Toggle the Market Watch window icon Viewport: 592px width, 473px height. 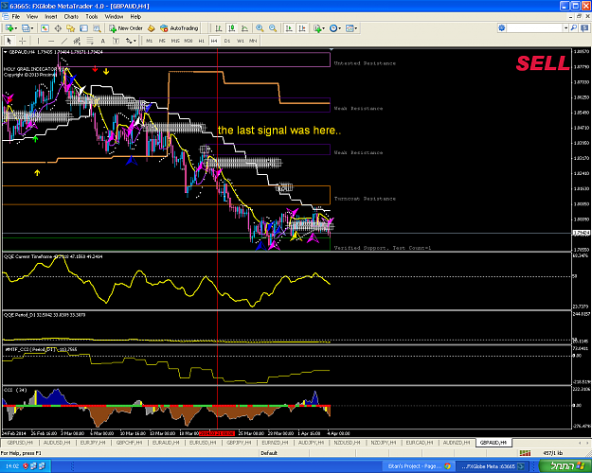[x=45, y=28]
